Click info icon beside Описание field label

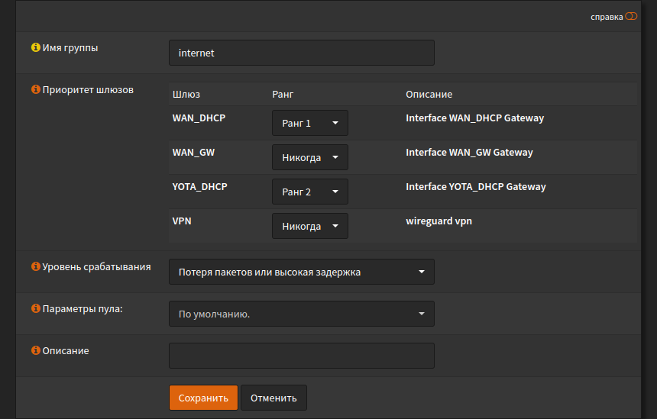(x=36, y=350)
